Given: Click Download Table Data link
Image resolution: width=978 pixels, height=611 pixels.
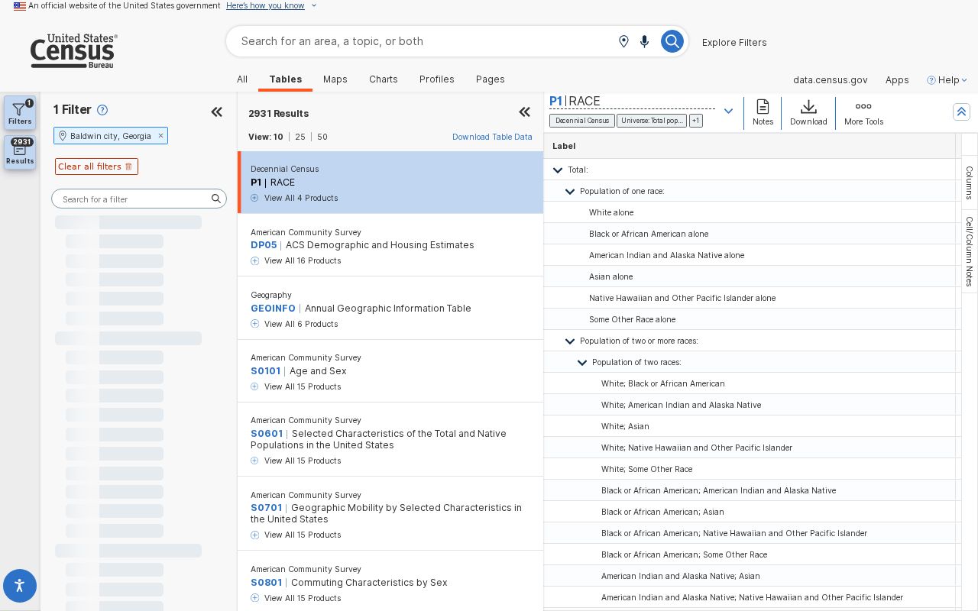Looking at the screenshot, I should tap(492, 137).
